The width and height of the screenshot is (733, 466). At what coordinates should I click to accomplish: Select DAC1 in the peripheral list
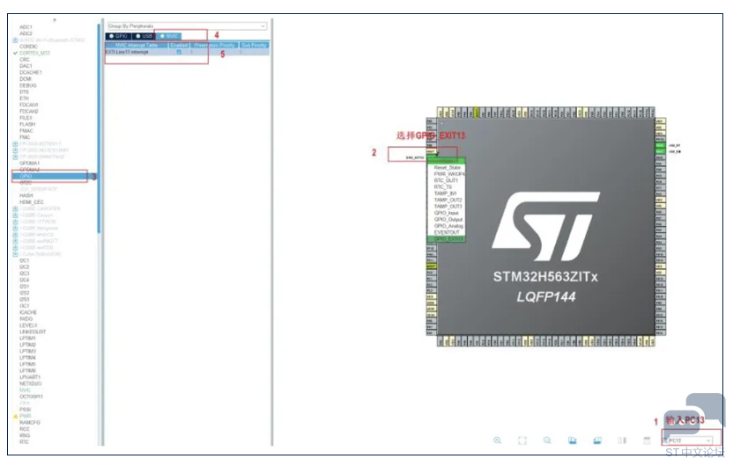26,66
